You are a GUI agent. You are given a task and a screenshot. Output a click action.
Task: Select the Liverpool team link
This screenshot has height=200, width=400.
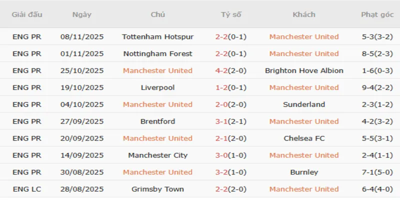point(157,87)
